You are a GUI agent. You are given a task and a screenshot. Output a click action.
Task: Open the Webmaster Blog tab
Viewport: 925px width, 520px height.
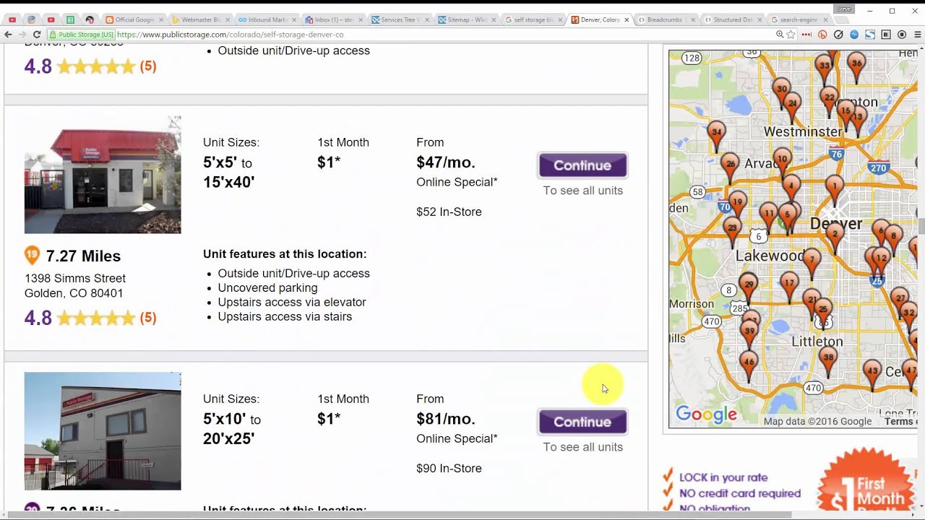pos(200,19)
